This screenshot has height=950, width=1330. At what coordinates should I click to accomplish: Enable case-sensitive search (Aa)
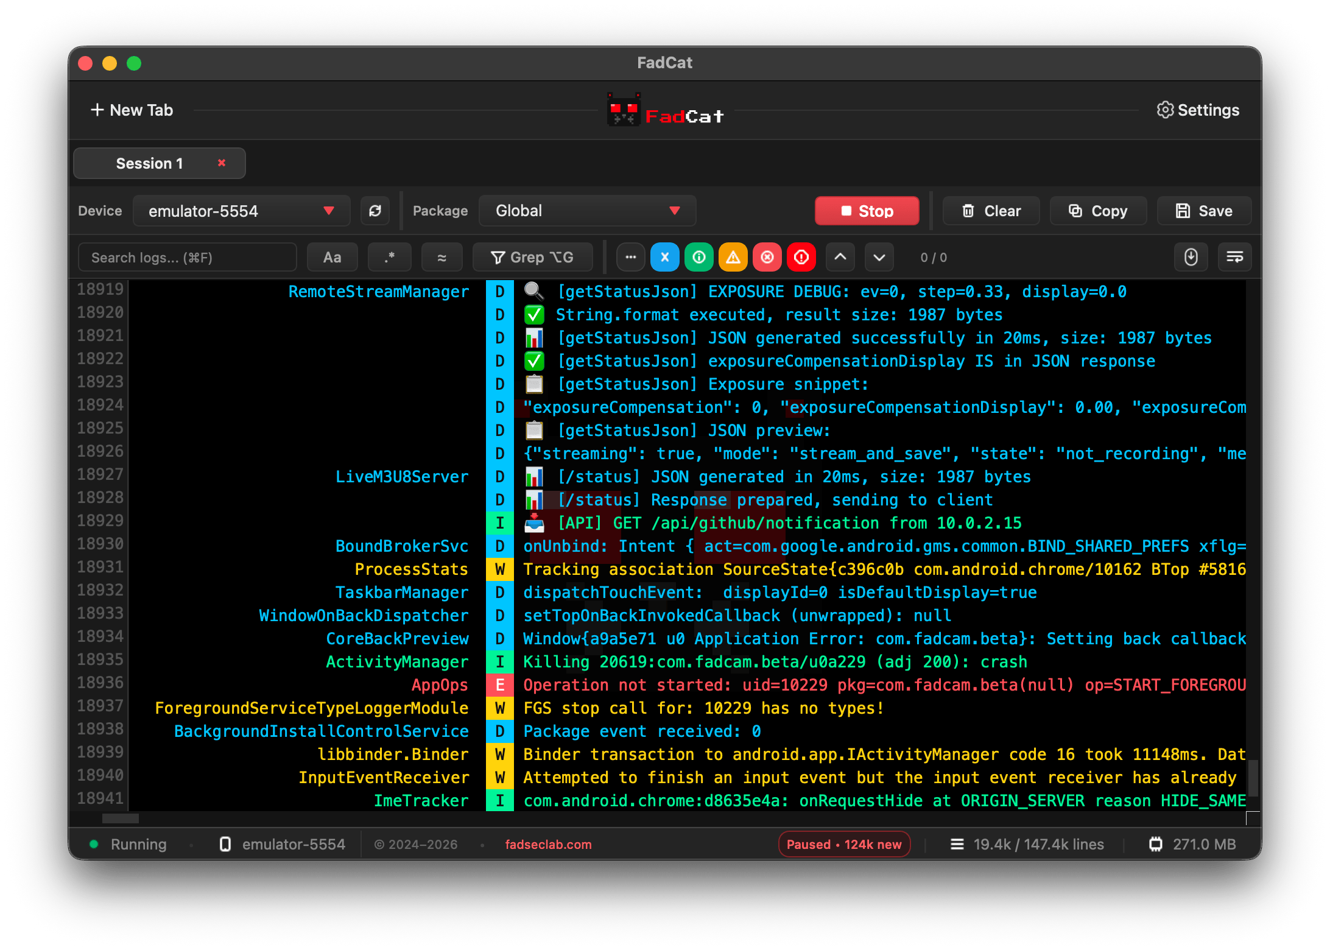[332, 258]
